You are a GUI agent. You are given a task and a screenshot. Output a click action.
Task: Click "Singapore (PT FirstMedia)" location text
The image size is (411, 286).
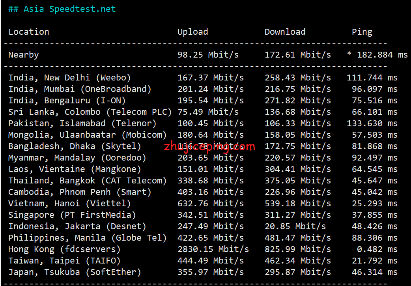[x=72, y=215]
